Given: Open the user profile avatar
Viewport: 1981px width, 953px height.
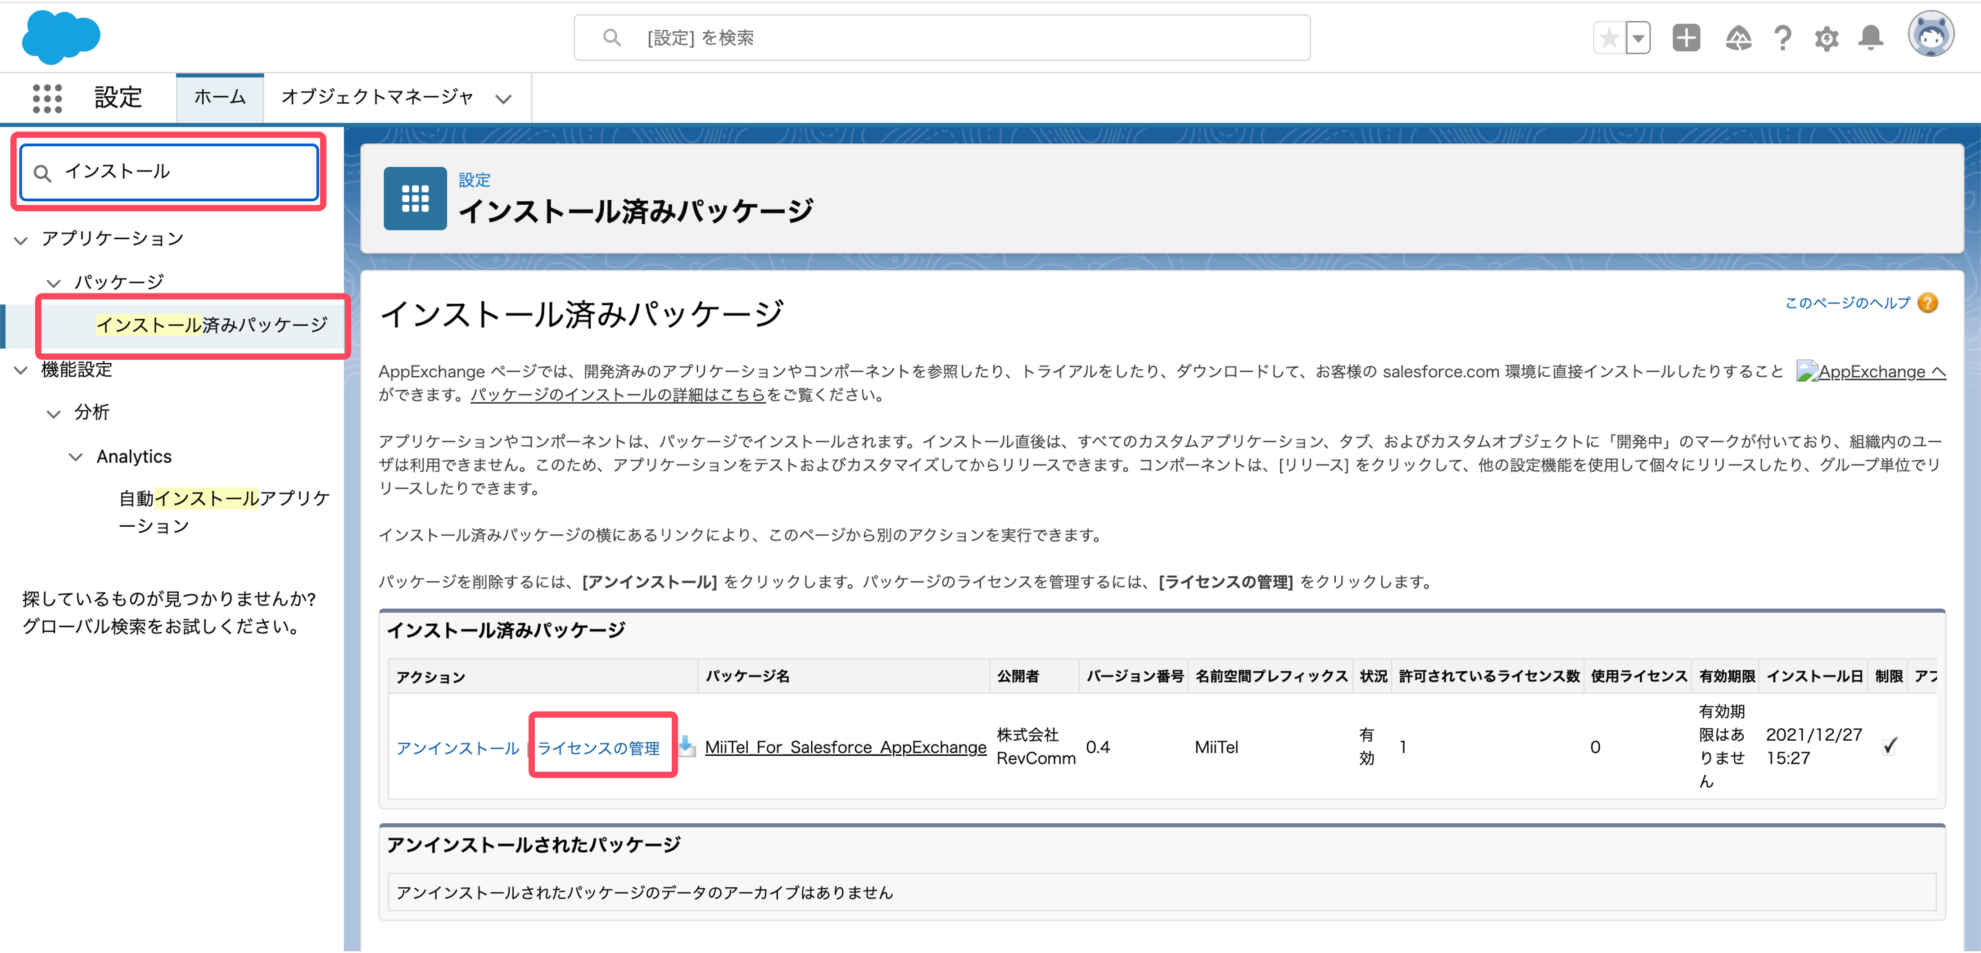Looking at the screenshot, I should point(1930,35).
